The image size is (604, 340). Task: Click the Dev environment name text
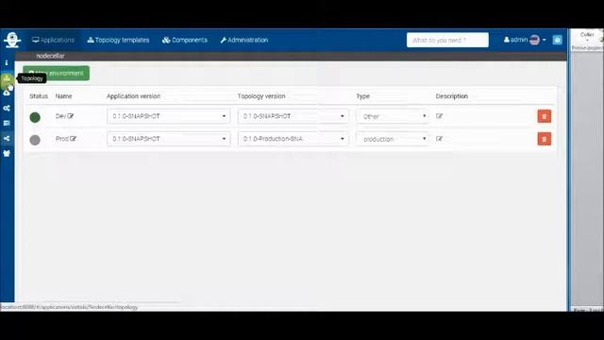click(x=60, y=116)
